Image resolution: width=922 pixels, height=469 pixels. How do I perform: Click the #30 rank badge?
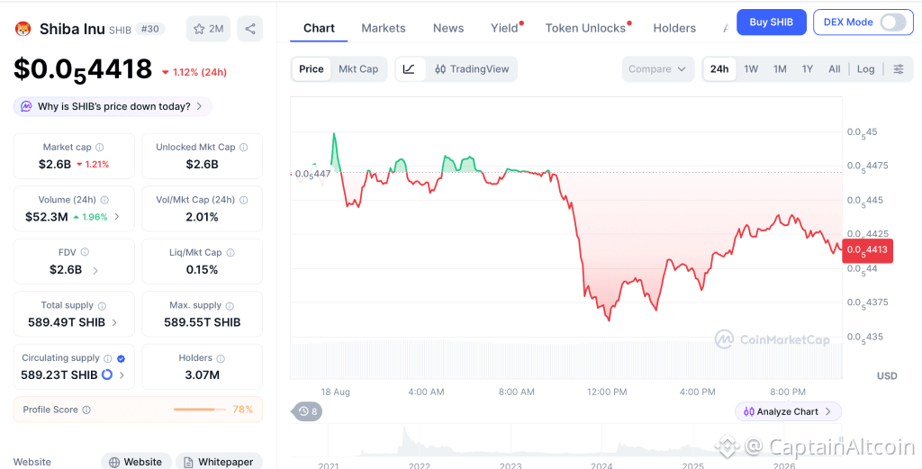point(150,29)
